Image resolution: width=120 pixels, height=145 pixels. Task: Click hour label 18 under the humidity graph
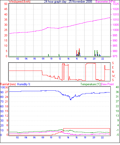85,138
